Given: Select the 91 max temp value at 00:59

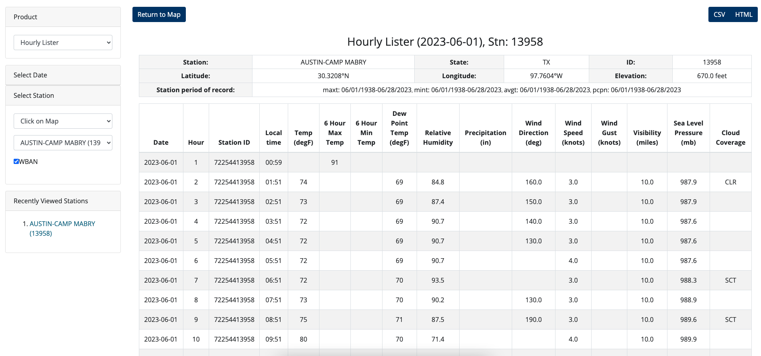Looking at the screenshot, I should point(335,162).
